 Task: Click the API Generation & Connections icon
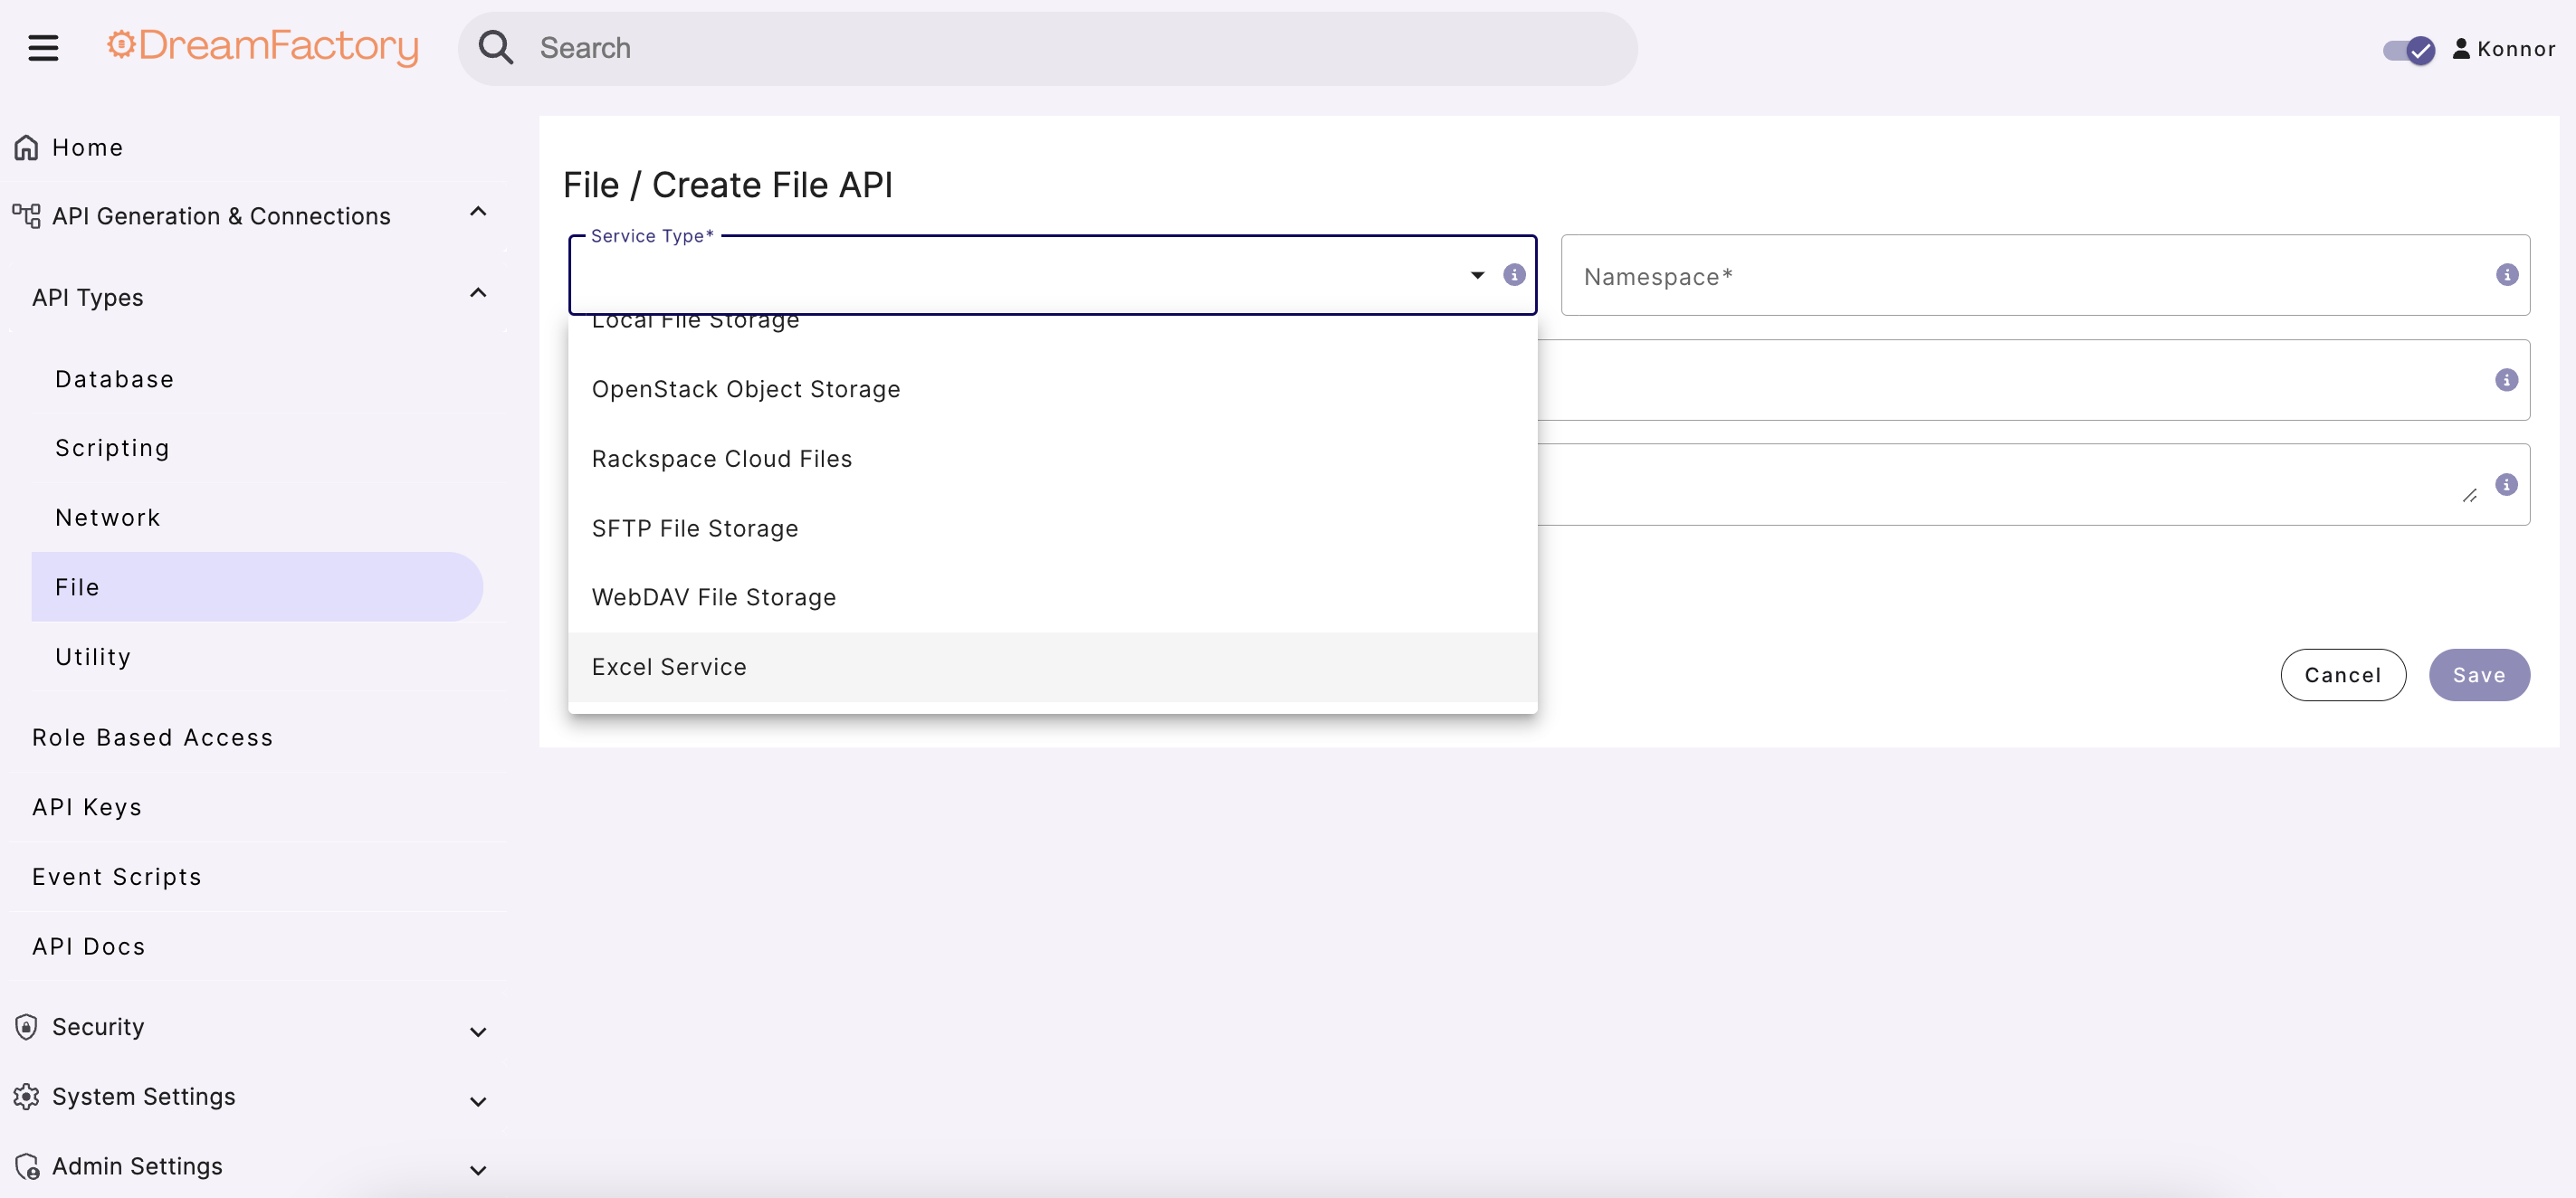pos(24,214)
